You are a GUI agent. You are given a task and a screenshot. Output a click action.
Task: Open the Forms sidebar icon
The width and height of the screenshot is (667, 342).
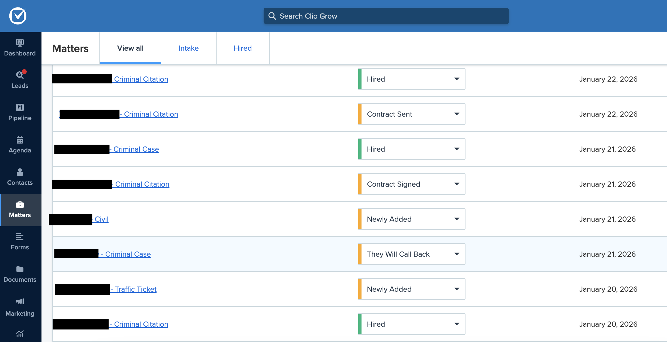[x=20, y=237]
